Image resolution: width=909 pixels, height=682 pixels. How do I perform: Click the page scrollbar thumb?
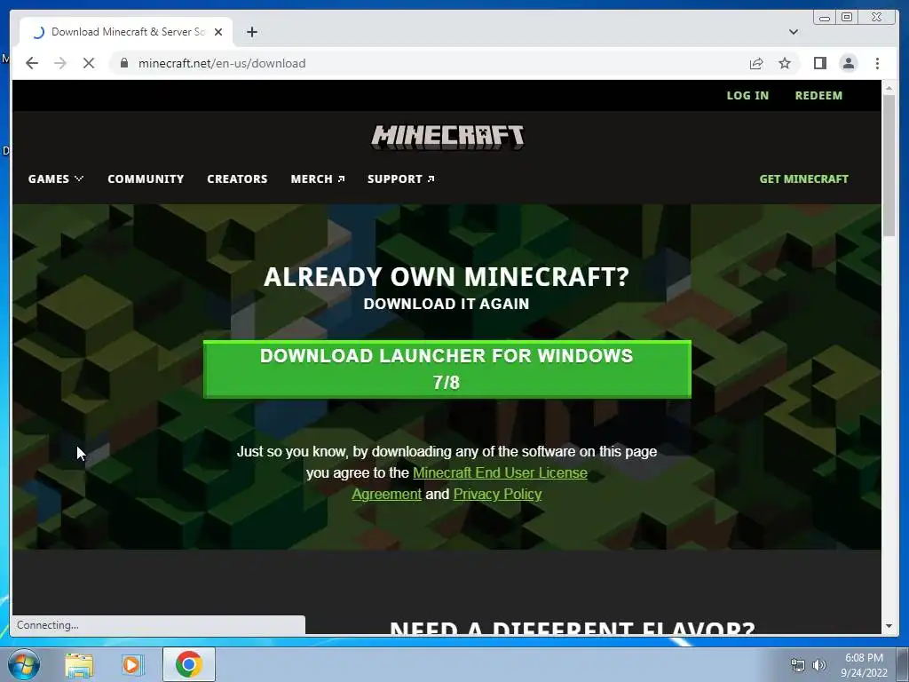[x=889, y=165]
